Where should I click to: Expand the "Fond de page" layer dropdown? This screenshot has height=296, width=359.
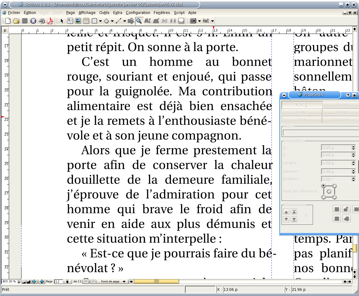pos(124,281)
